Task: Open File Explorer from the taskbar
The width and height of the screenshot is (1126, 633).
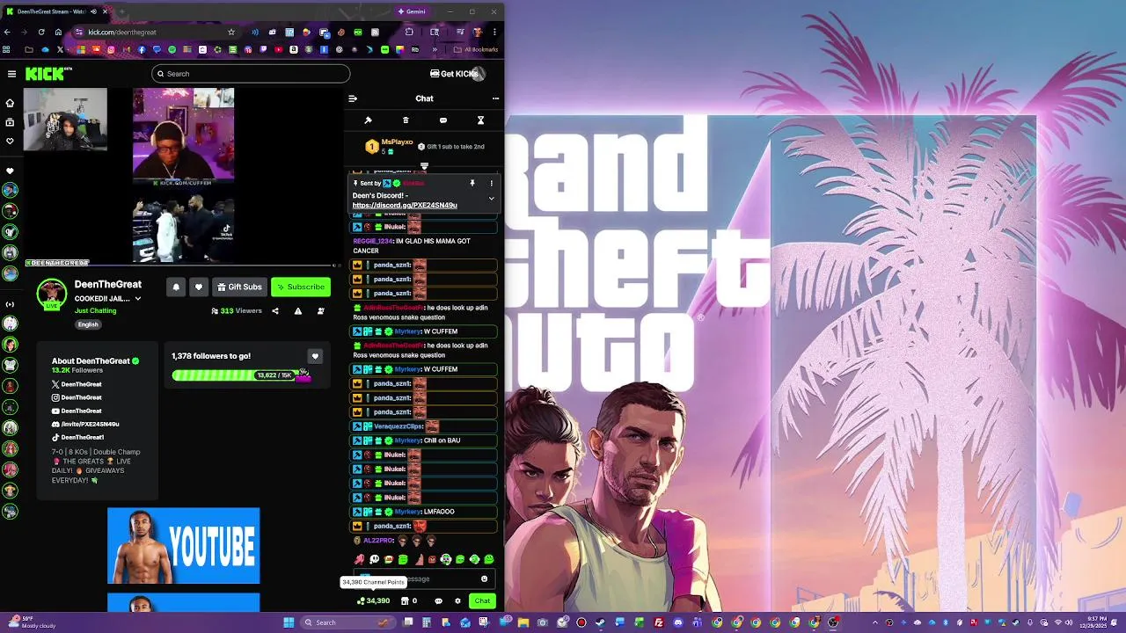Action: (x=523, y=622)
